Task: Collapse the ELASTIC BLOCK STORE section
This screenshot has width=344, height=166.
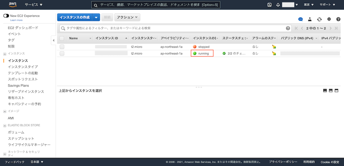Action: click(5, 126)
